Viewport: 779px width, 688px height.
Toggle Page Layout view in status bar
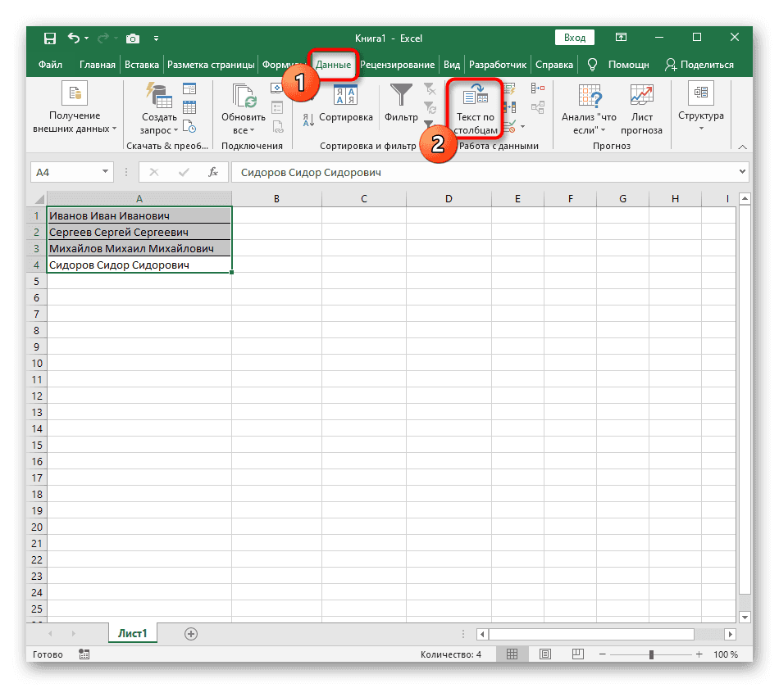[x=544, y=654]
